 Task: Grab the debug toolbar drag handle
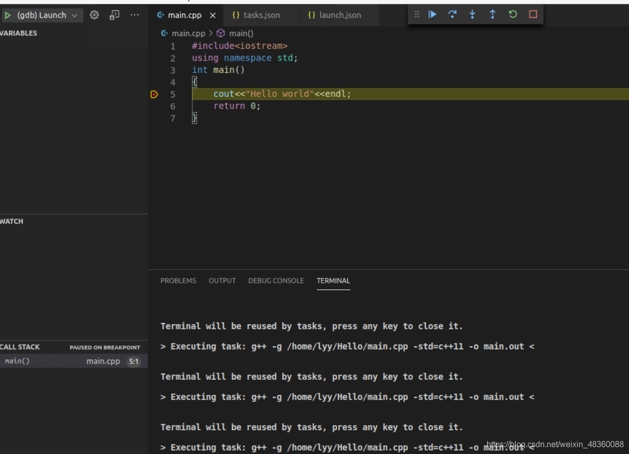click(416, 14)
